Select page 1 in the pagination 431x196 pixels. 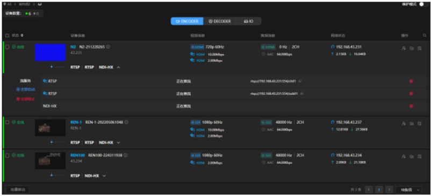(379, 190)
